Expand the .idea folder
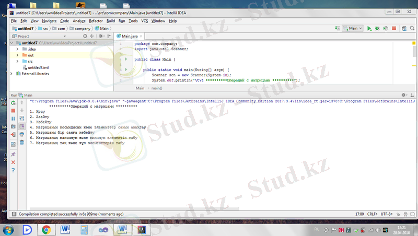This screenshot has width=418, height=236. (17, 49)
